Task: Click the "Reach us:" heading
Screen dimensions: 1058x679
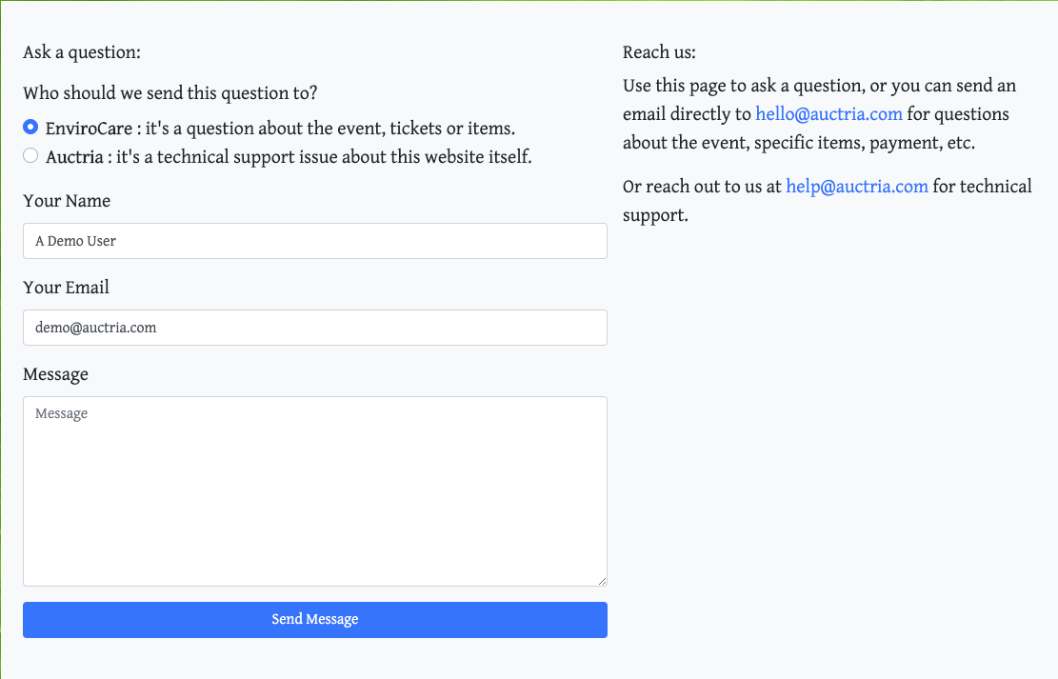Action: (x=659, y=52)
